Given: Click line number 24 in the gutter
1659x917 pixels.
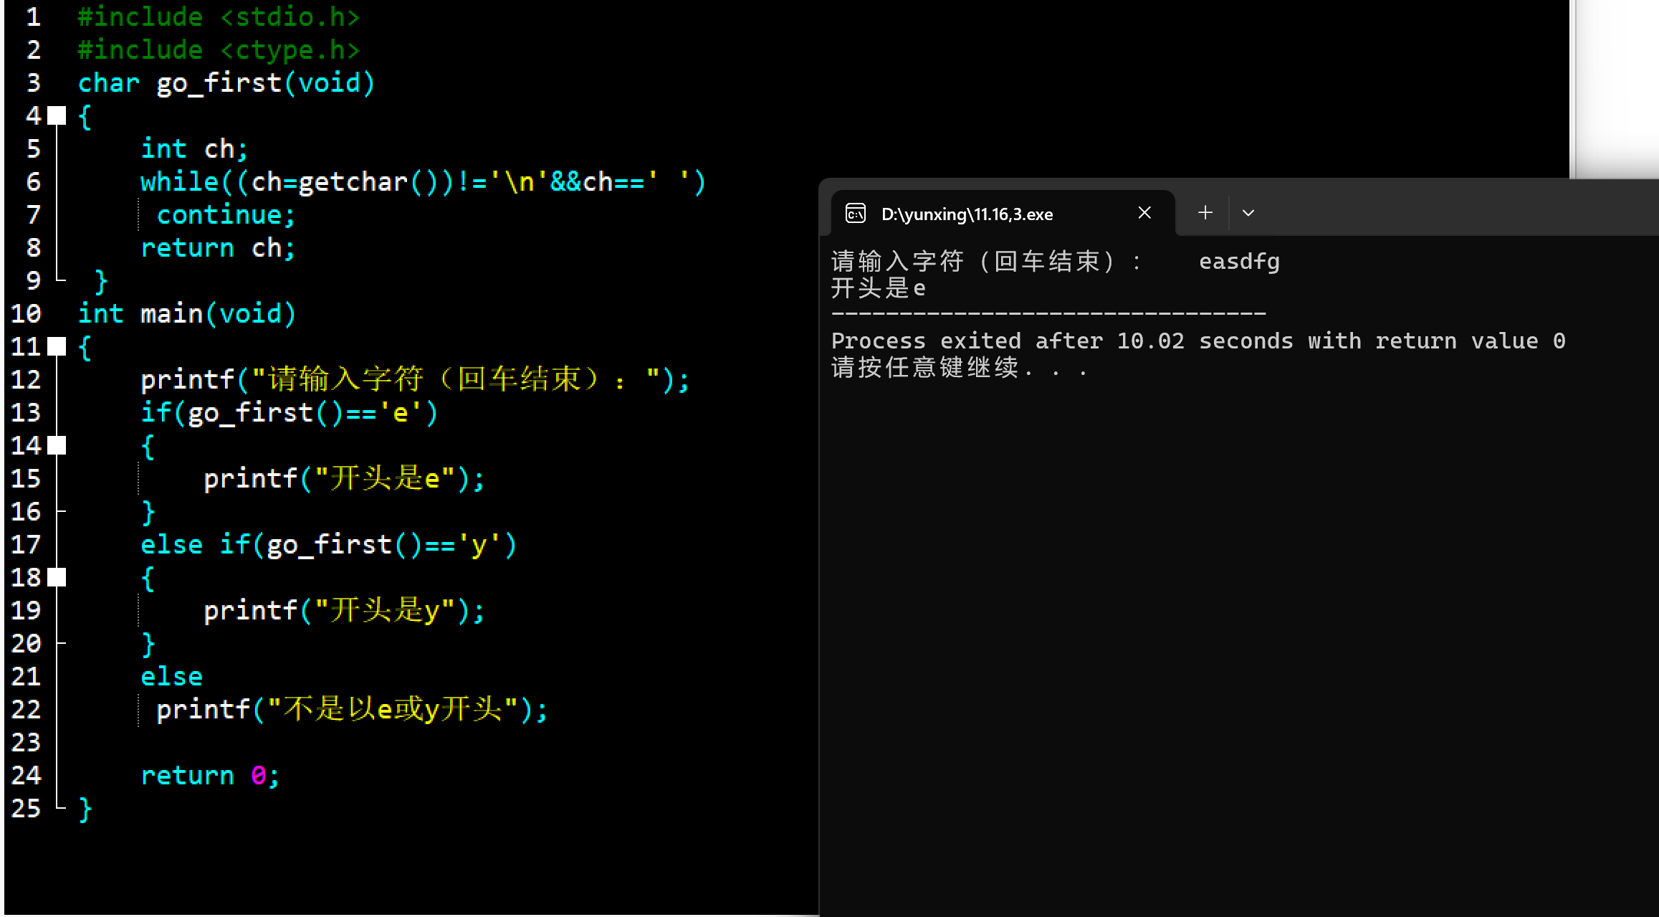Looking at the screenshot, I should click(27, 776).
